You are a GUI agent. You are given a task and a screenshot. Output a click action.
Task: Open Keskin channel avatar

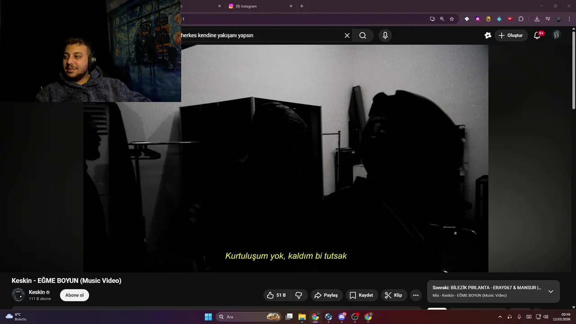[x=18, y=295]
